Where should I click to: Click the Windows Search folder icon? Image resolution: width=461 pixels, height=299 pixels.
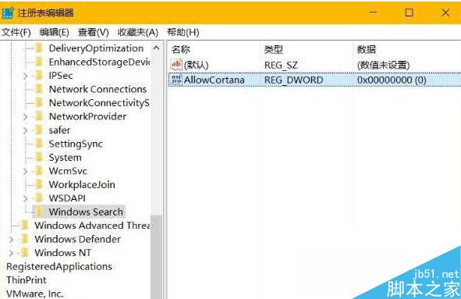(39, 212)
